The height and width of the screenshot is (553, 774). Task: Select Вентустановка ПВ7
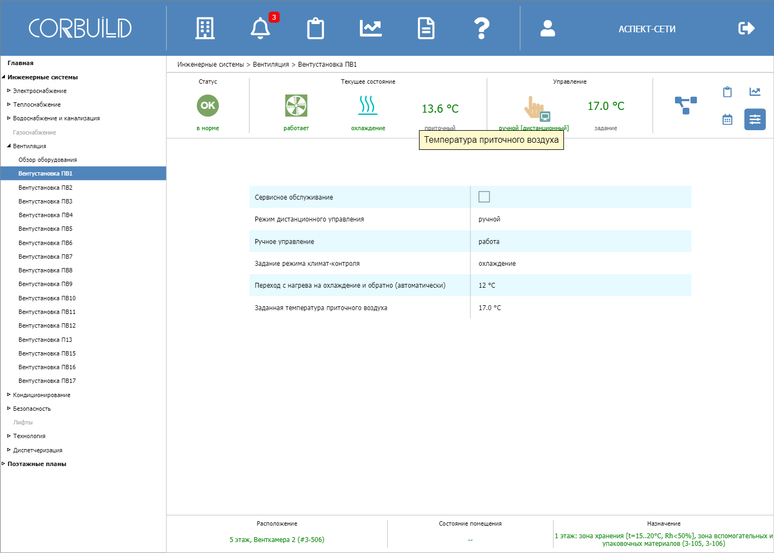click(45, 257)
